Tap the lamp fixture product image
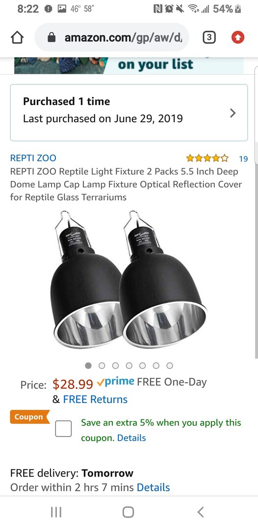Image resolution: width=258 pixels, height=530 pixels. coord(129,279)
